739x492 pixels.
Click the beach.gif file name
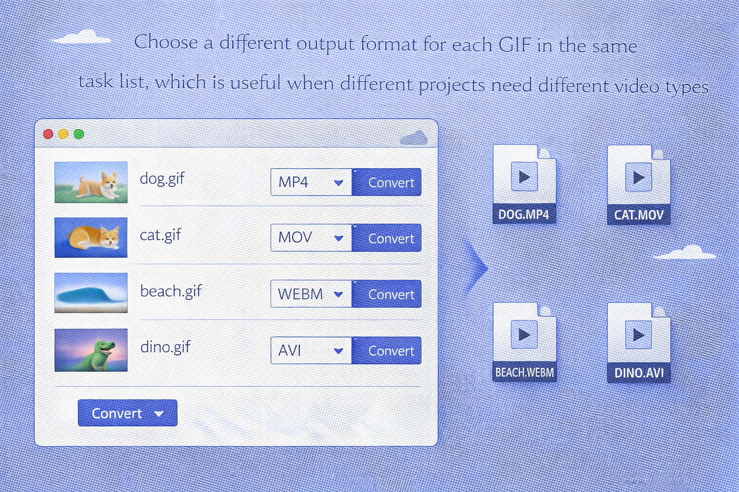click(x=171, y=291)
